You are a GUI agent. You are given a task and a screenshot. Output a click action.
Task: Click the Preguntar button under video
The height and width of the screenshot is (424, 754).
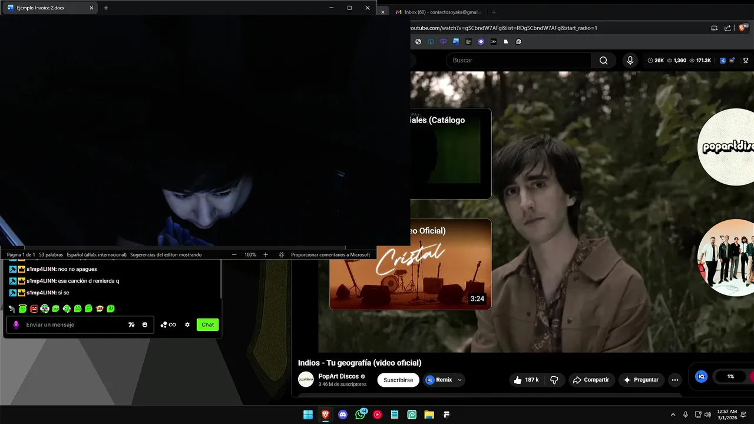click(x=641, y=380)
